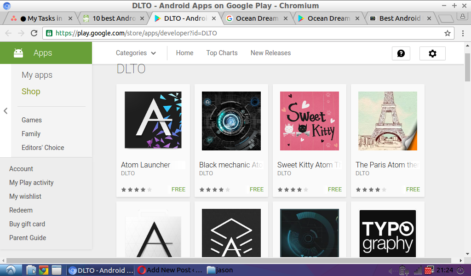The width and height of the screenshot is (471, 276).
Task: Close the 10 best Android tab
Action: click(142, 18)
